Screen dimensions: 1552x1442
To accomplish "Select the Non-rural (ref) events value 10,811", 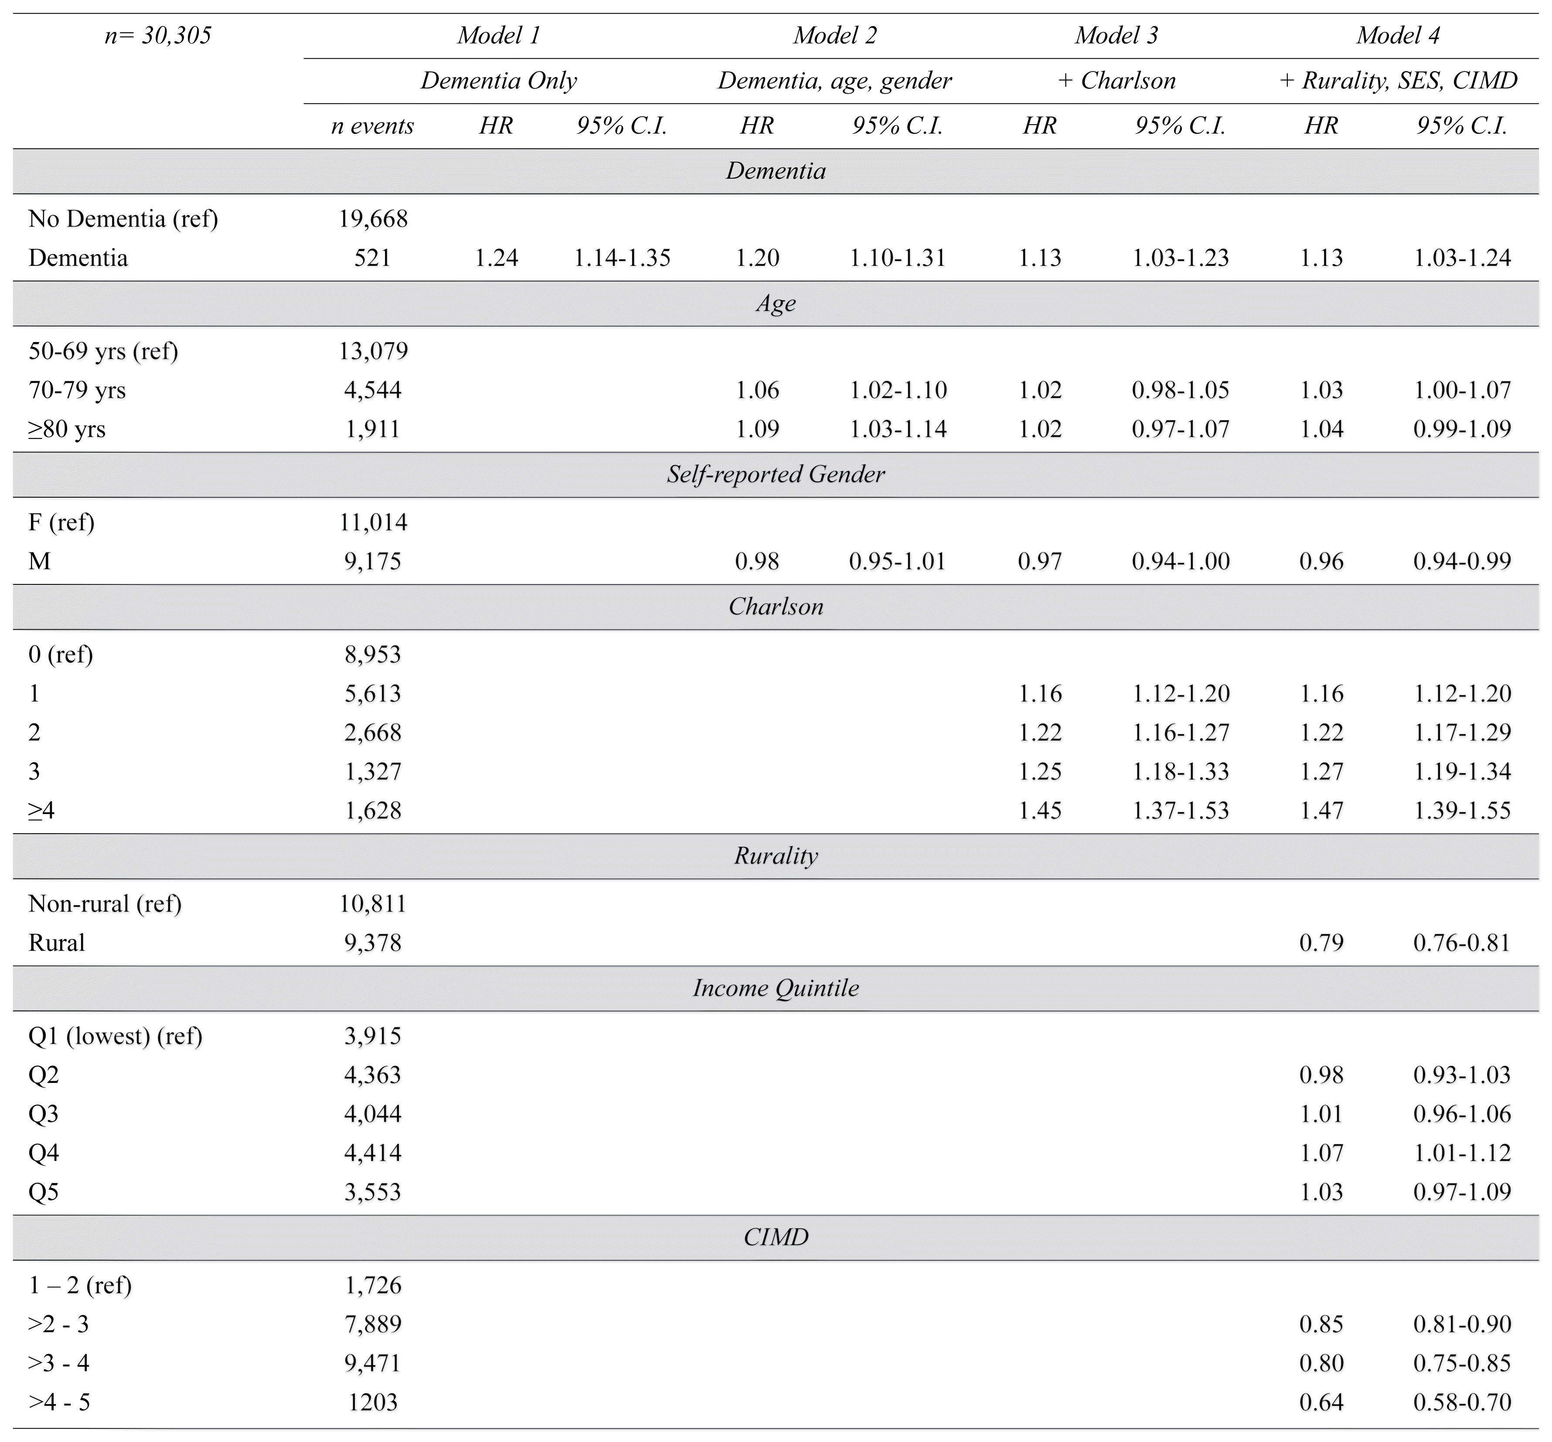I will [x=372, y=903].
